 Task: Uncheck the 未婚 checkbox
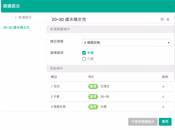(84, 53)
